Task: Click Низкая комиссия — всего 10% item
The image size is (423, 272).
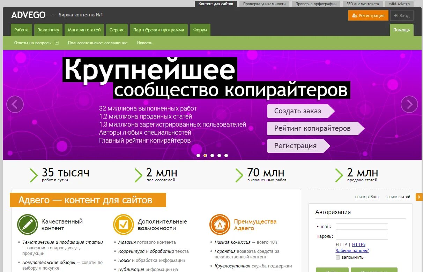Action: (x=246, y=242)
